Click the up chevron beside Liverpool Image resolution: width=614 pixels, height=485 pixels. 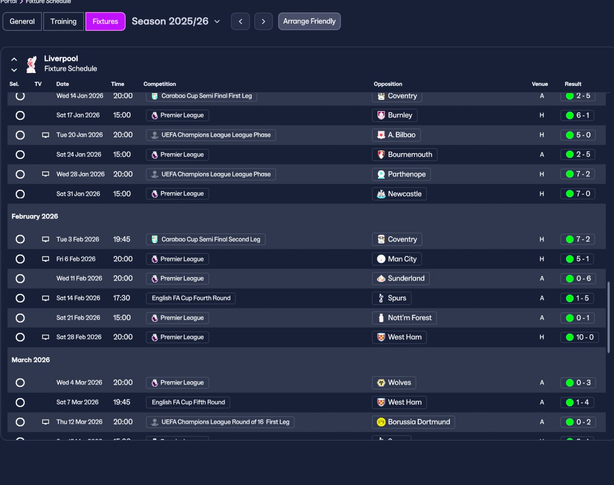coord(14,59)
